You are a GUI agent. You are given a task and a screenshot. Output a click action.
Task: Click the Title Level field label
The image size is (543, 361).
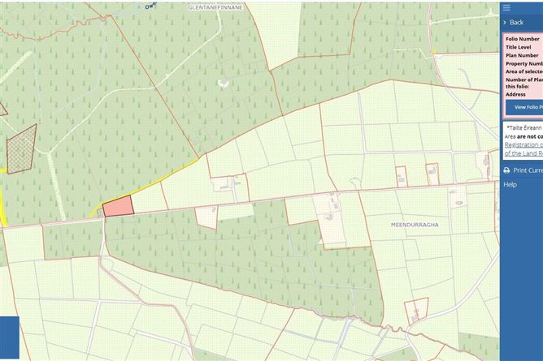coord(519,47)
